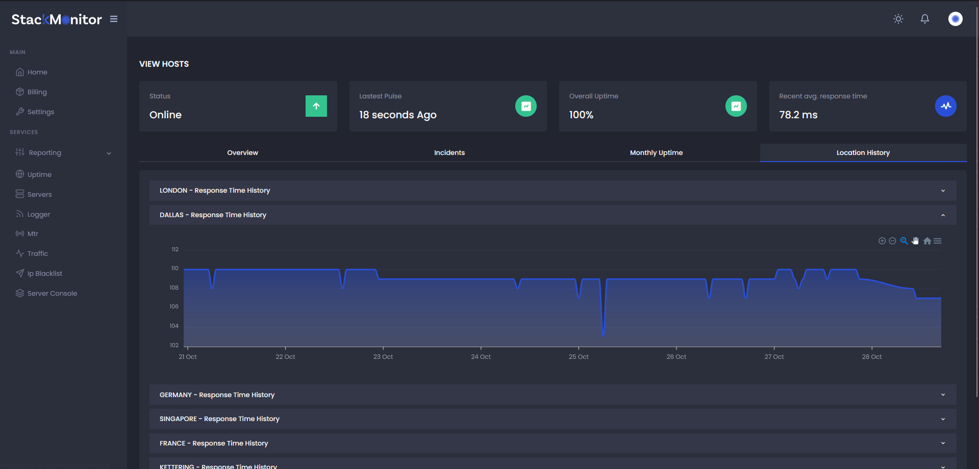Viewport: 979px width, 469px height.
Task: Expand FRANCE Response Time History
Action: tap(553, 443)
